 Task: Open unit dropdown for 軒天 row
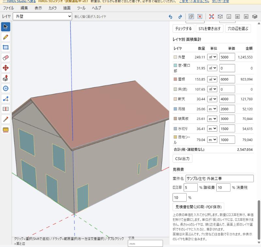tap(212, 99)
